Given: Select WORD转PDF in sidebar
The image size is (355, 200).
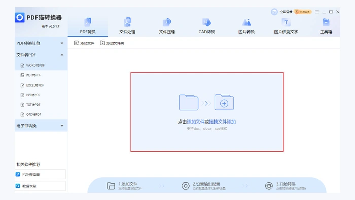Looking at the screenshot, I should (41, 65).
